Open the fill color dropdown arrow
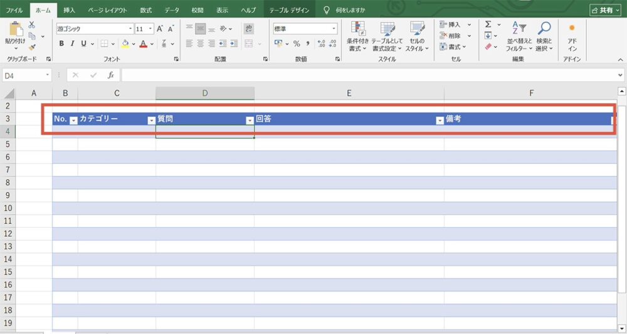 (x=134, y=44)
